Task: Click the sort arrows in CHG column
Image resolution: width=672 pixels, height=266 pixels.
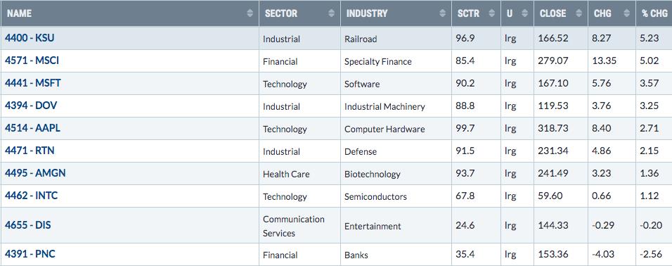Action: 626,14
